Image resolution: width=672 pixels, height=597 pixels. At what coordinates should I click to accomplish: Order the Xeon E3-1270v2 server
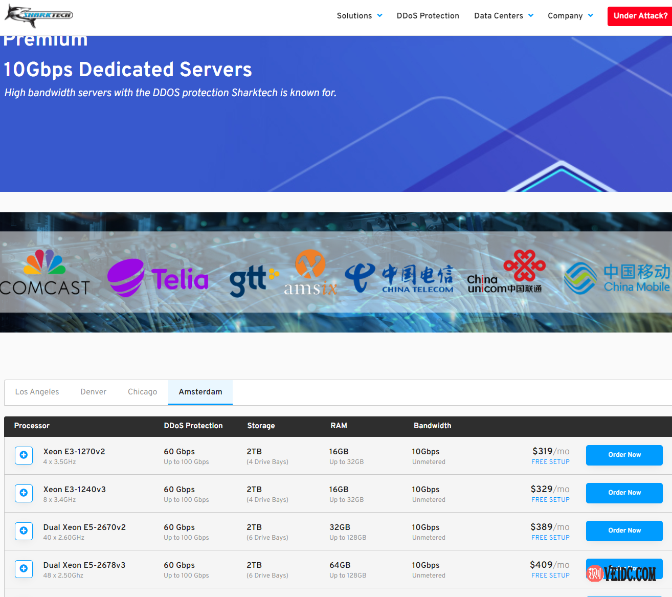tap(624, 455)
